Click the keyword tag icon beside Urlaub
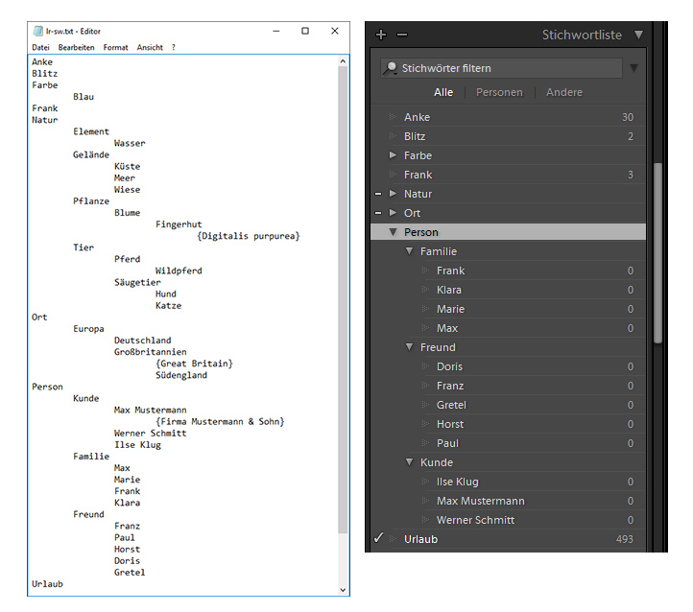 point(393,539)
